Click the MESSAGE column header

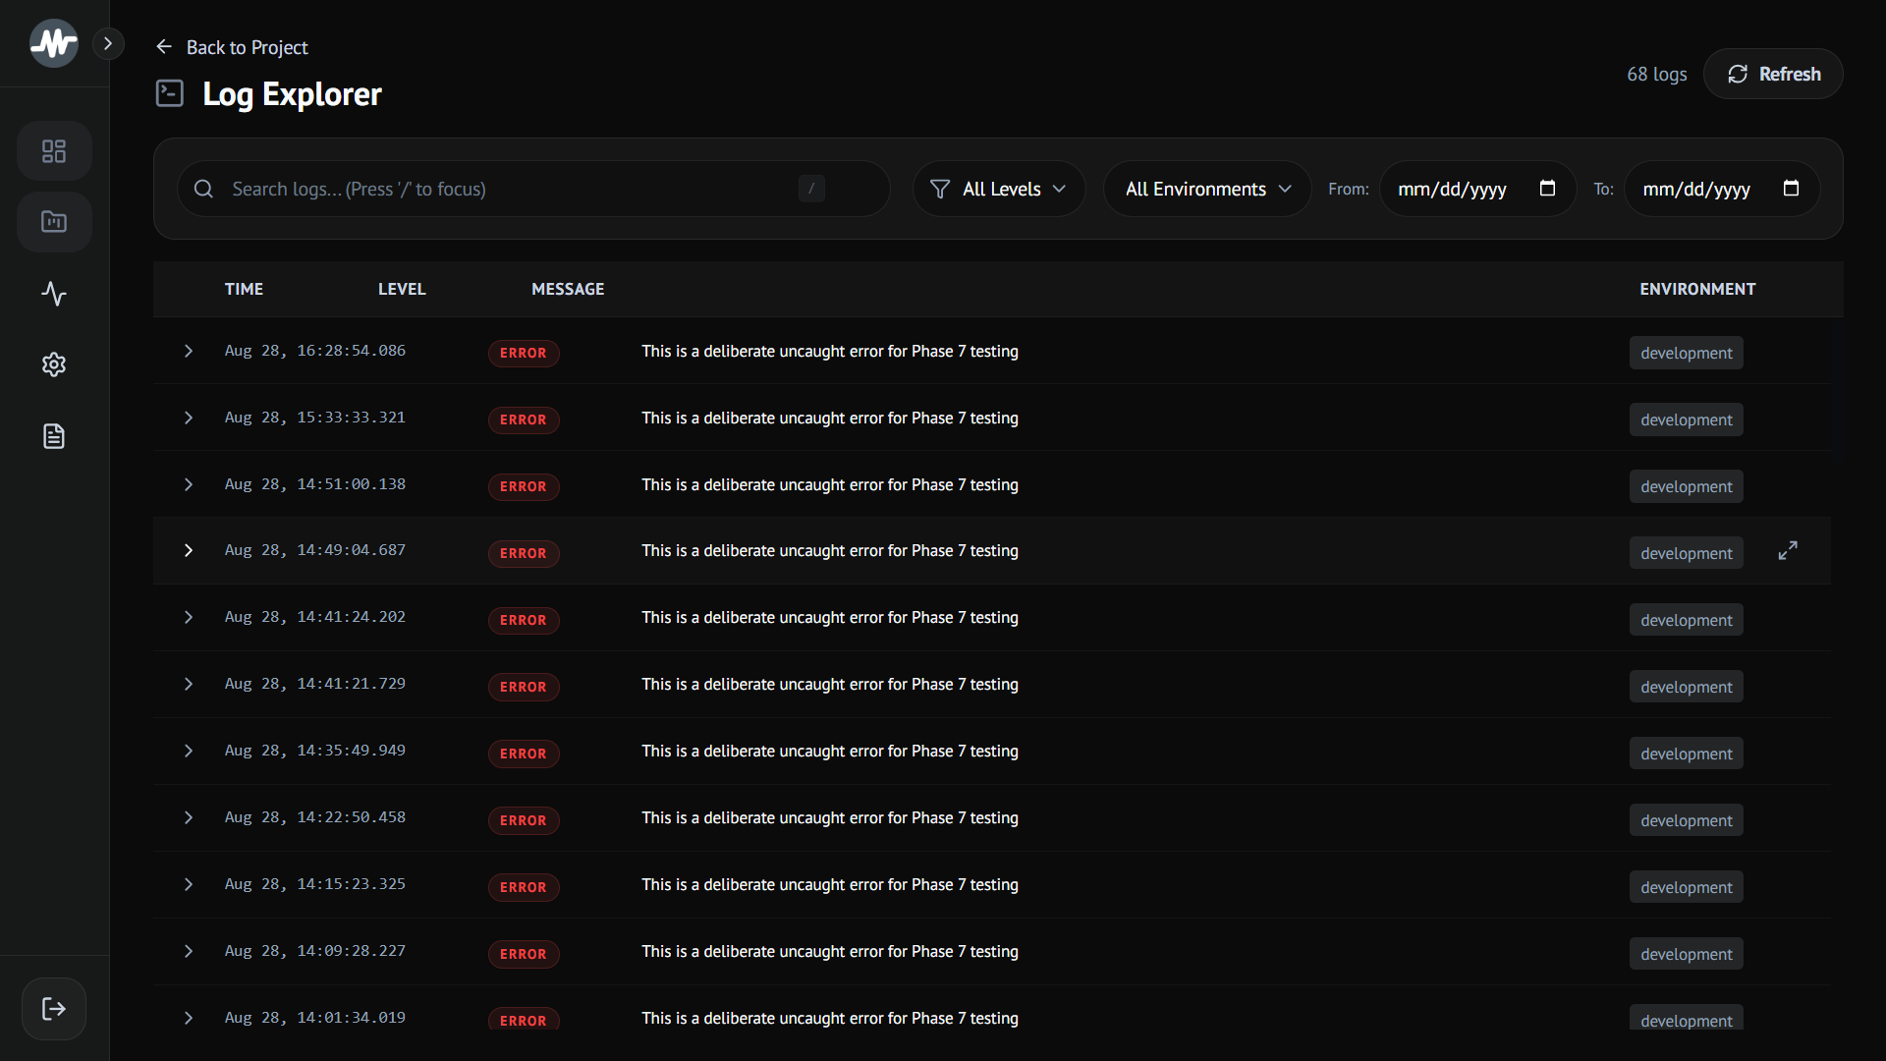coord(568,289)
